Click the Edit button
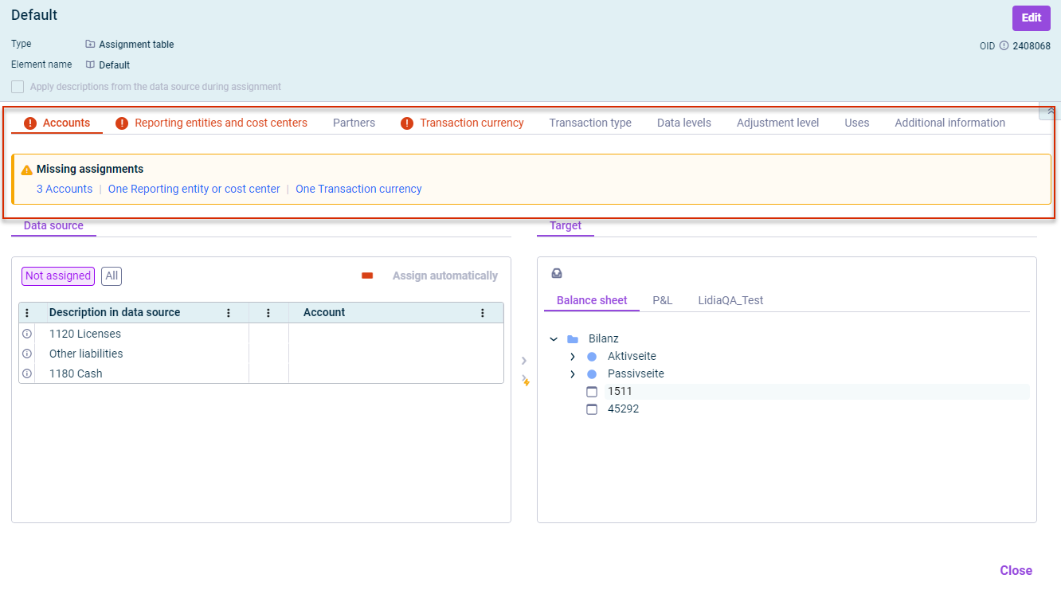 (1032, 18)
